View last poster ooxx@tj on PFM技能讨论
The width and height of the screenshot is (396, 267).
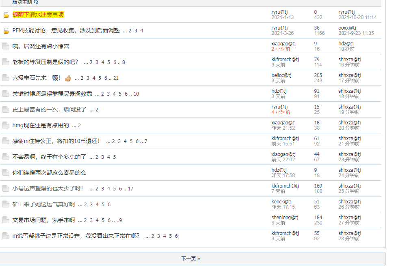(x=347, y=28)
